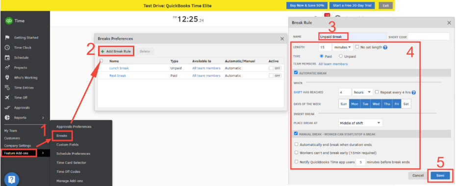456x186 pixels.
Task: Click the Delete button in Breaks Preferences
Action: 145,51
